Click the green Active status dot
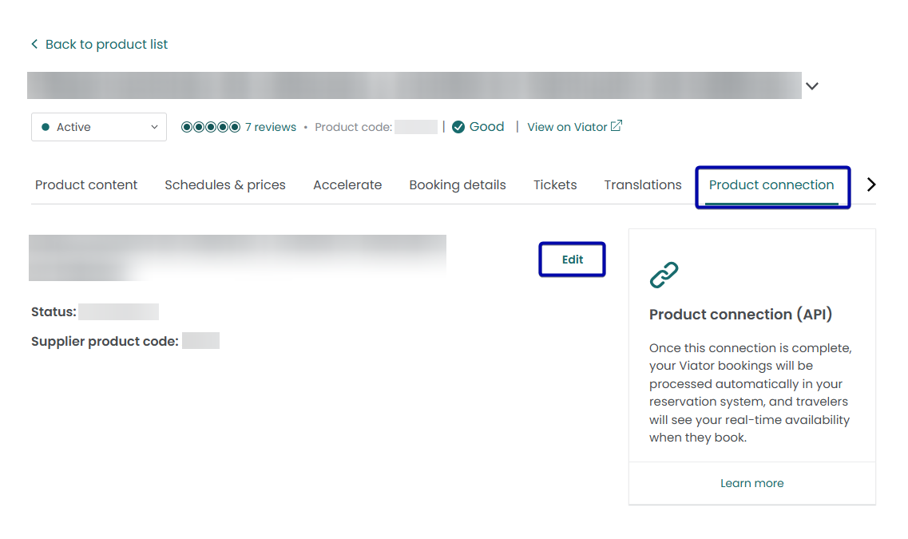 [x=46, y=127]
